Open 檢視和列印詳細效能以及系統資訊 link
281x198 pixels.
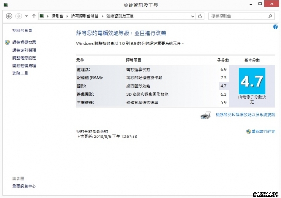click(245, 115)
